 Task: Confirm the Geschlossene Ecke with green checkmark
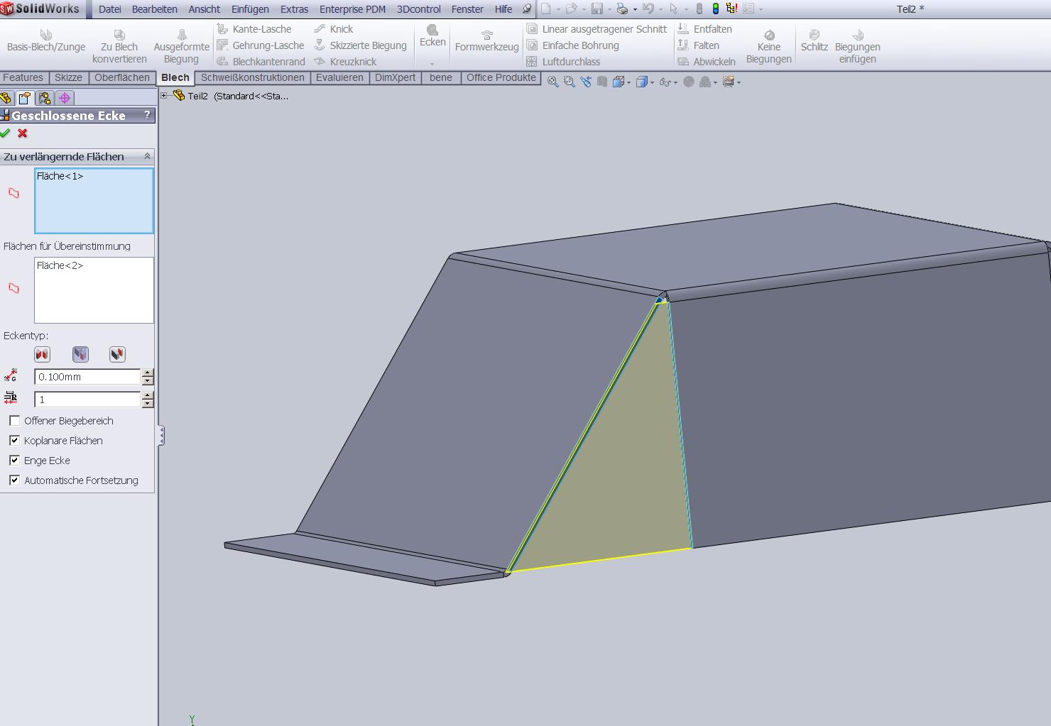coord(6,133)
